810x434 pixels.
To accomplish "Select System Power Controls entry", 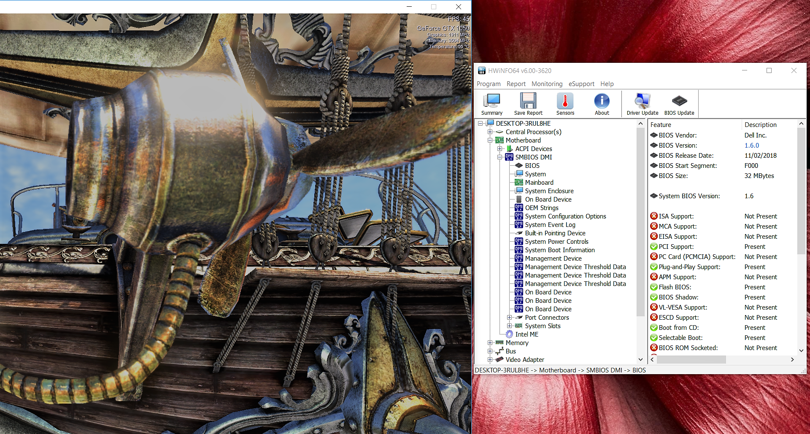I will (x=556, y=241).
